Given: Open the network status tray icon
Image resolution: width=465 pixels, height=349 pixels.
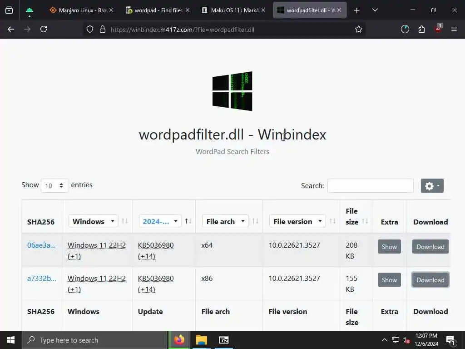Looking at the screenshot, I should (x=396, y=340).
